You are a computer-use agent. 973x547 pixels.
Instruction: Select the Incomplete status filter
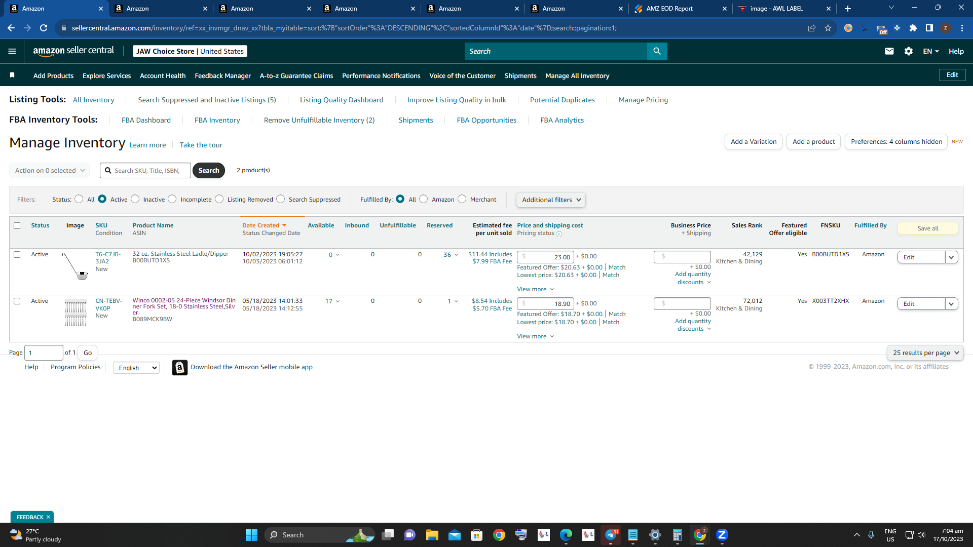[x=172, y=199]
